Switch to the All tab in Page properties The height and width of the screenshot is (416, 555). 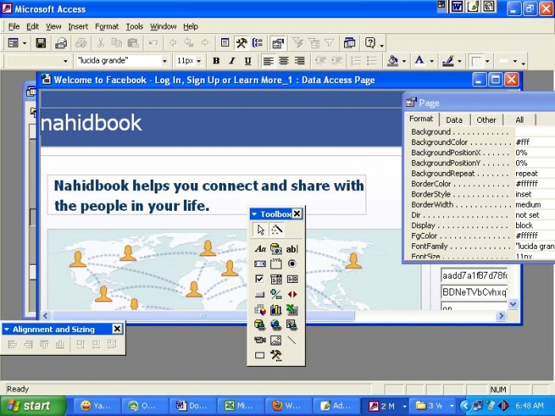point(519,120)
